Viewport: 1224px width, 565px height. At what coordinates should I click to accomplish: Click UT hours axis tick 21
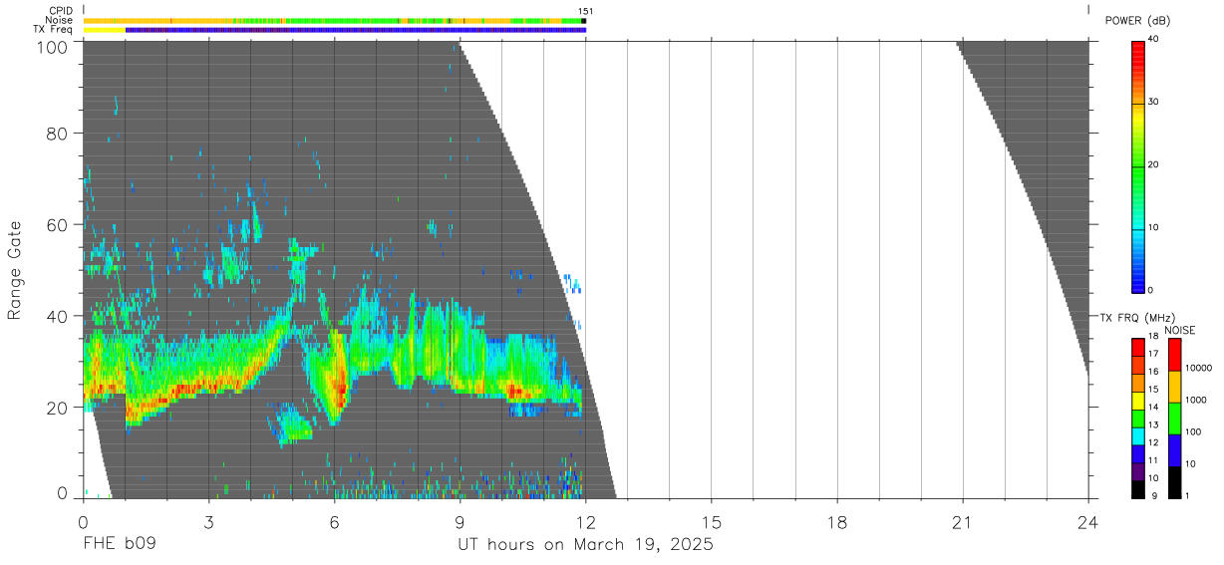click(x=962, y=521)
